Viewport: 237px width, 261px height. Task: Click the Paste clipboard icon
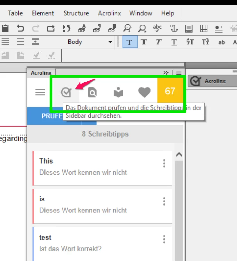coord(5,28)
